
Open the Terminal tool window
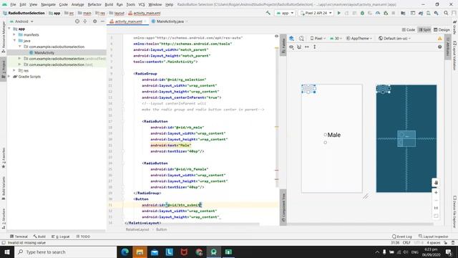(x=19, y=236)
